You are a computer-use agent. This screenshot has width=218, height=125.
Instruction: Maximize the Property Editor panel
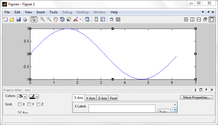(x=201, y=90)
